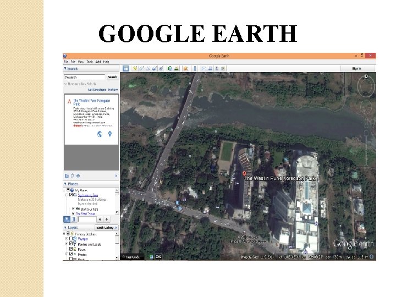Click in the search input field

coord(84,77)
